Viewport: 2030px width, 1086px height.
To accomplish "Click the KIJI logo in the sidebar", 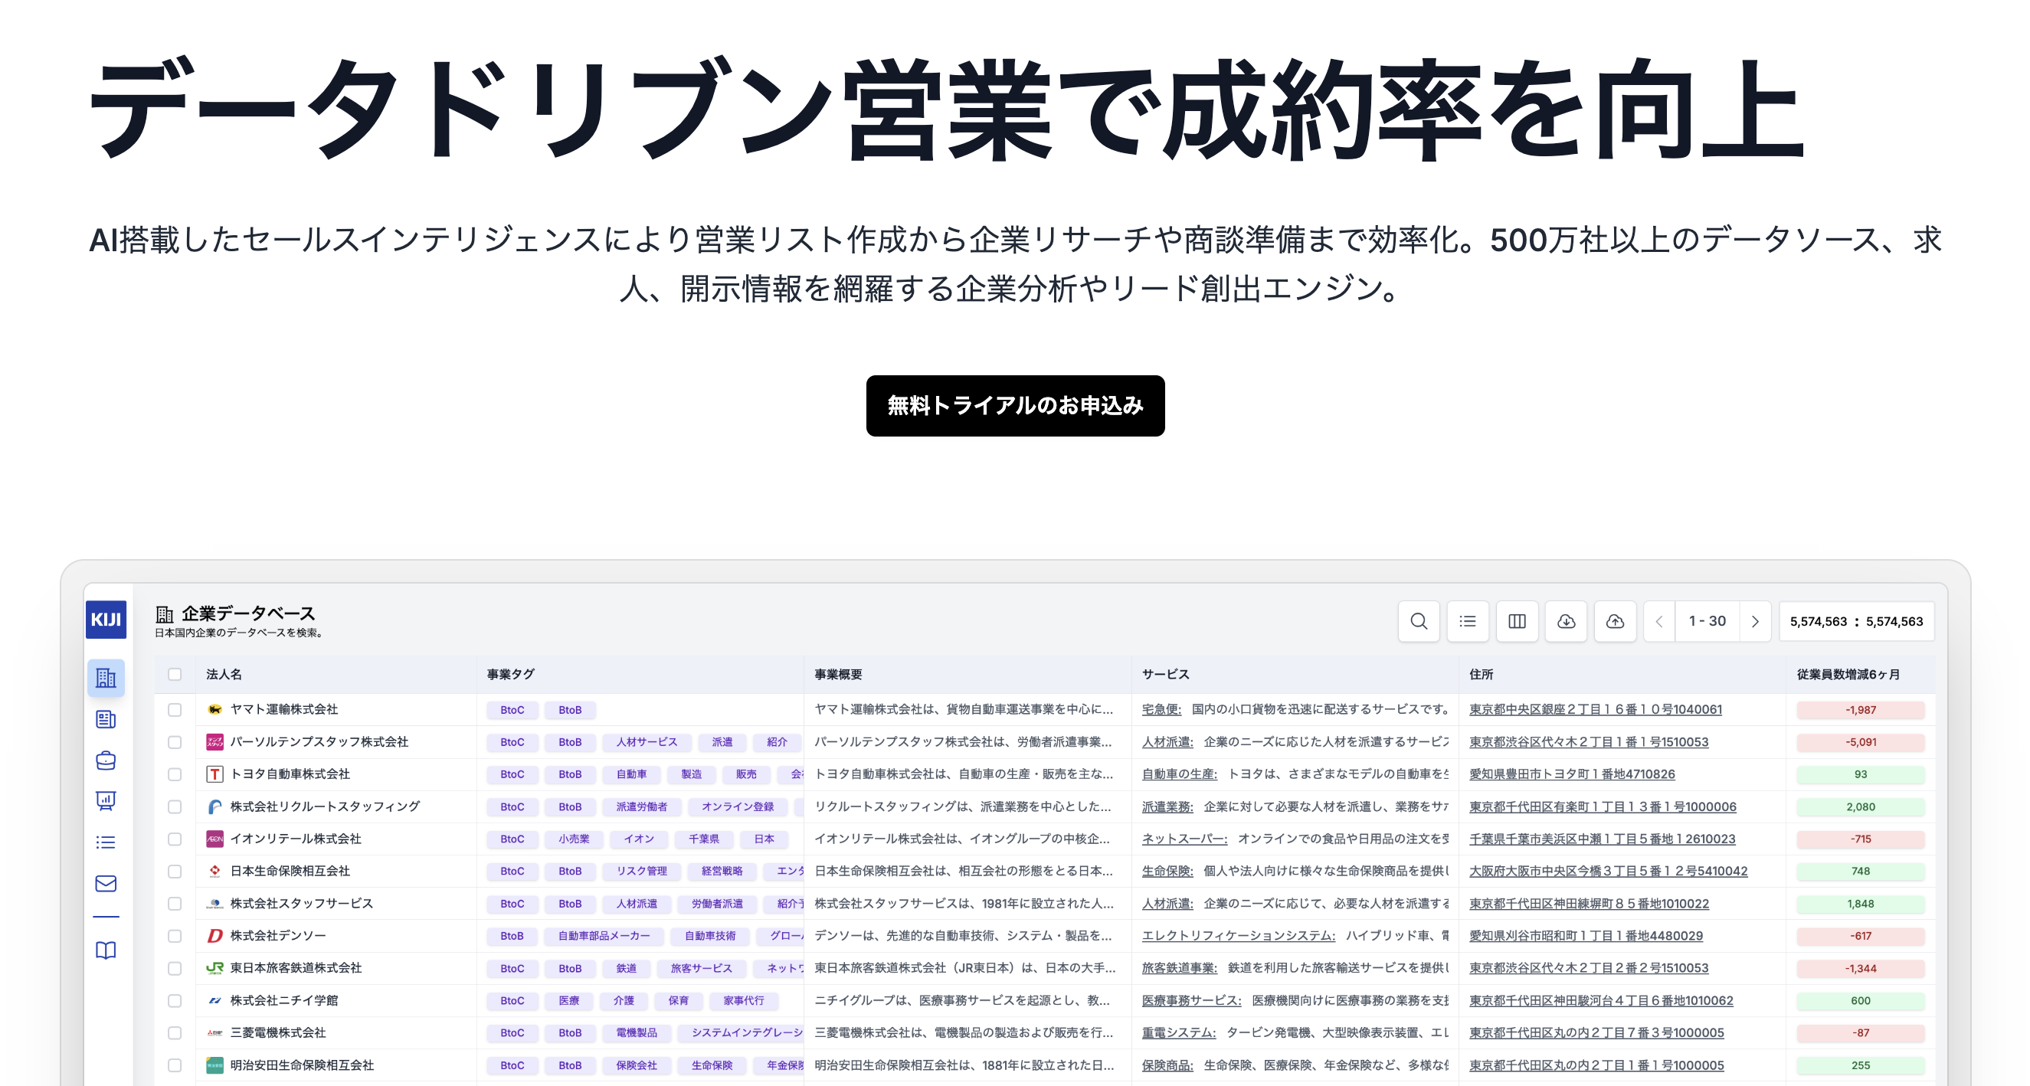I will tap(106, 620).
